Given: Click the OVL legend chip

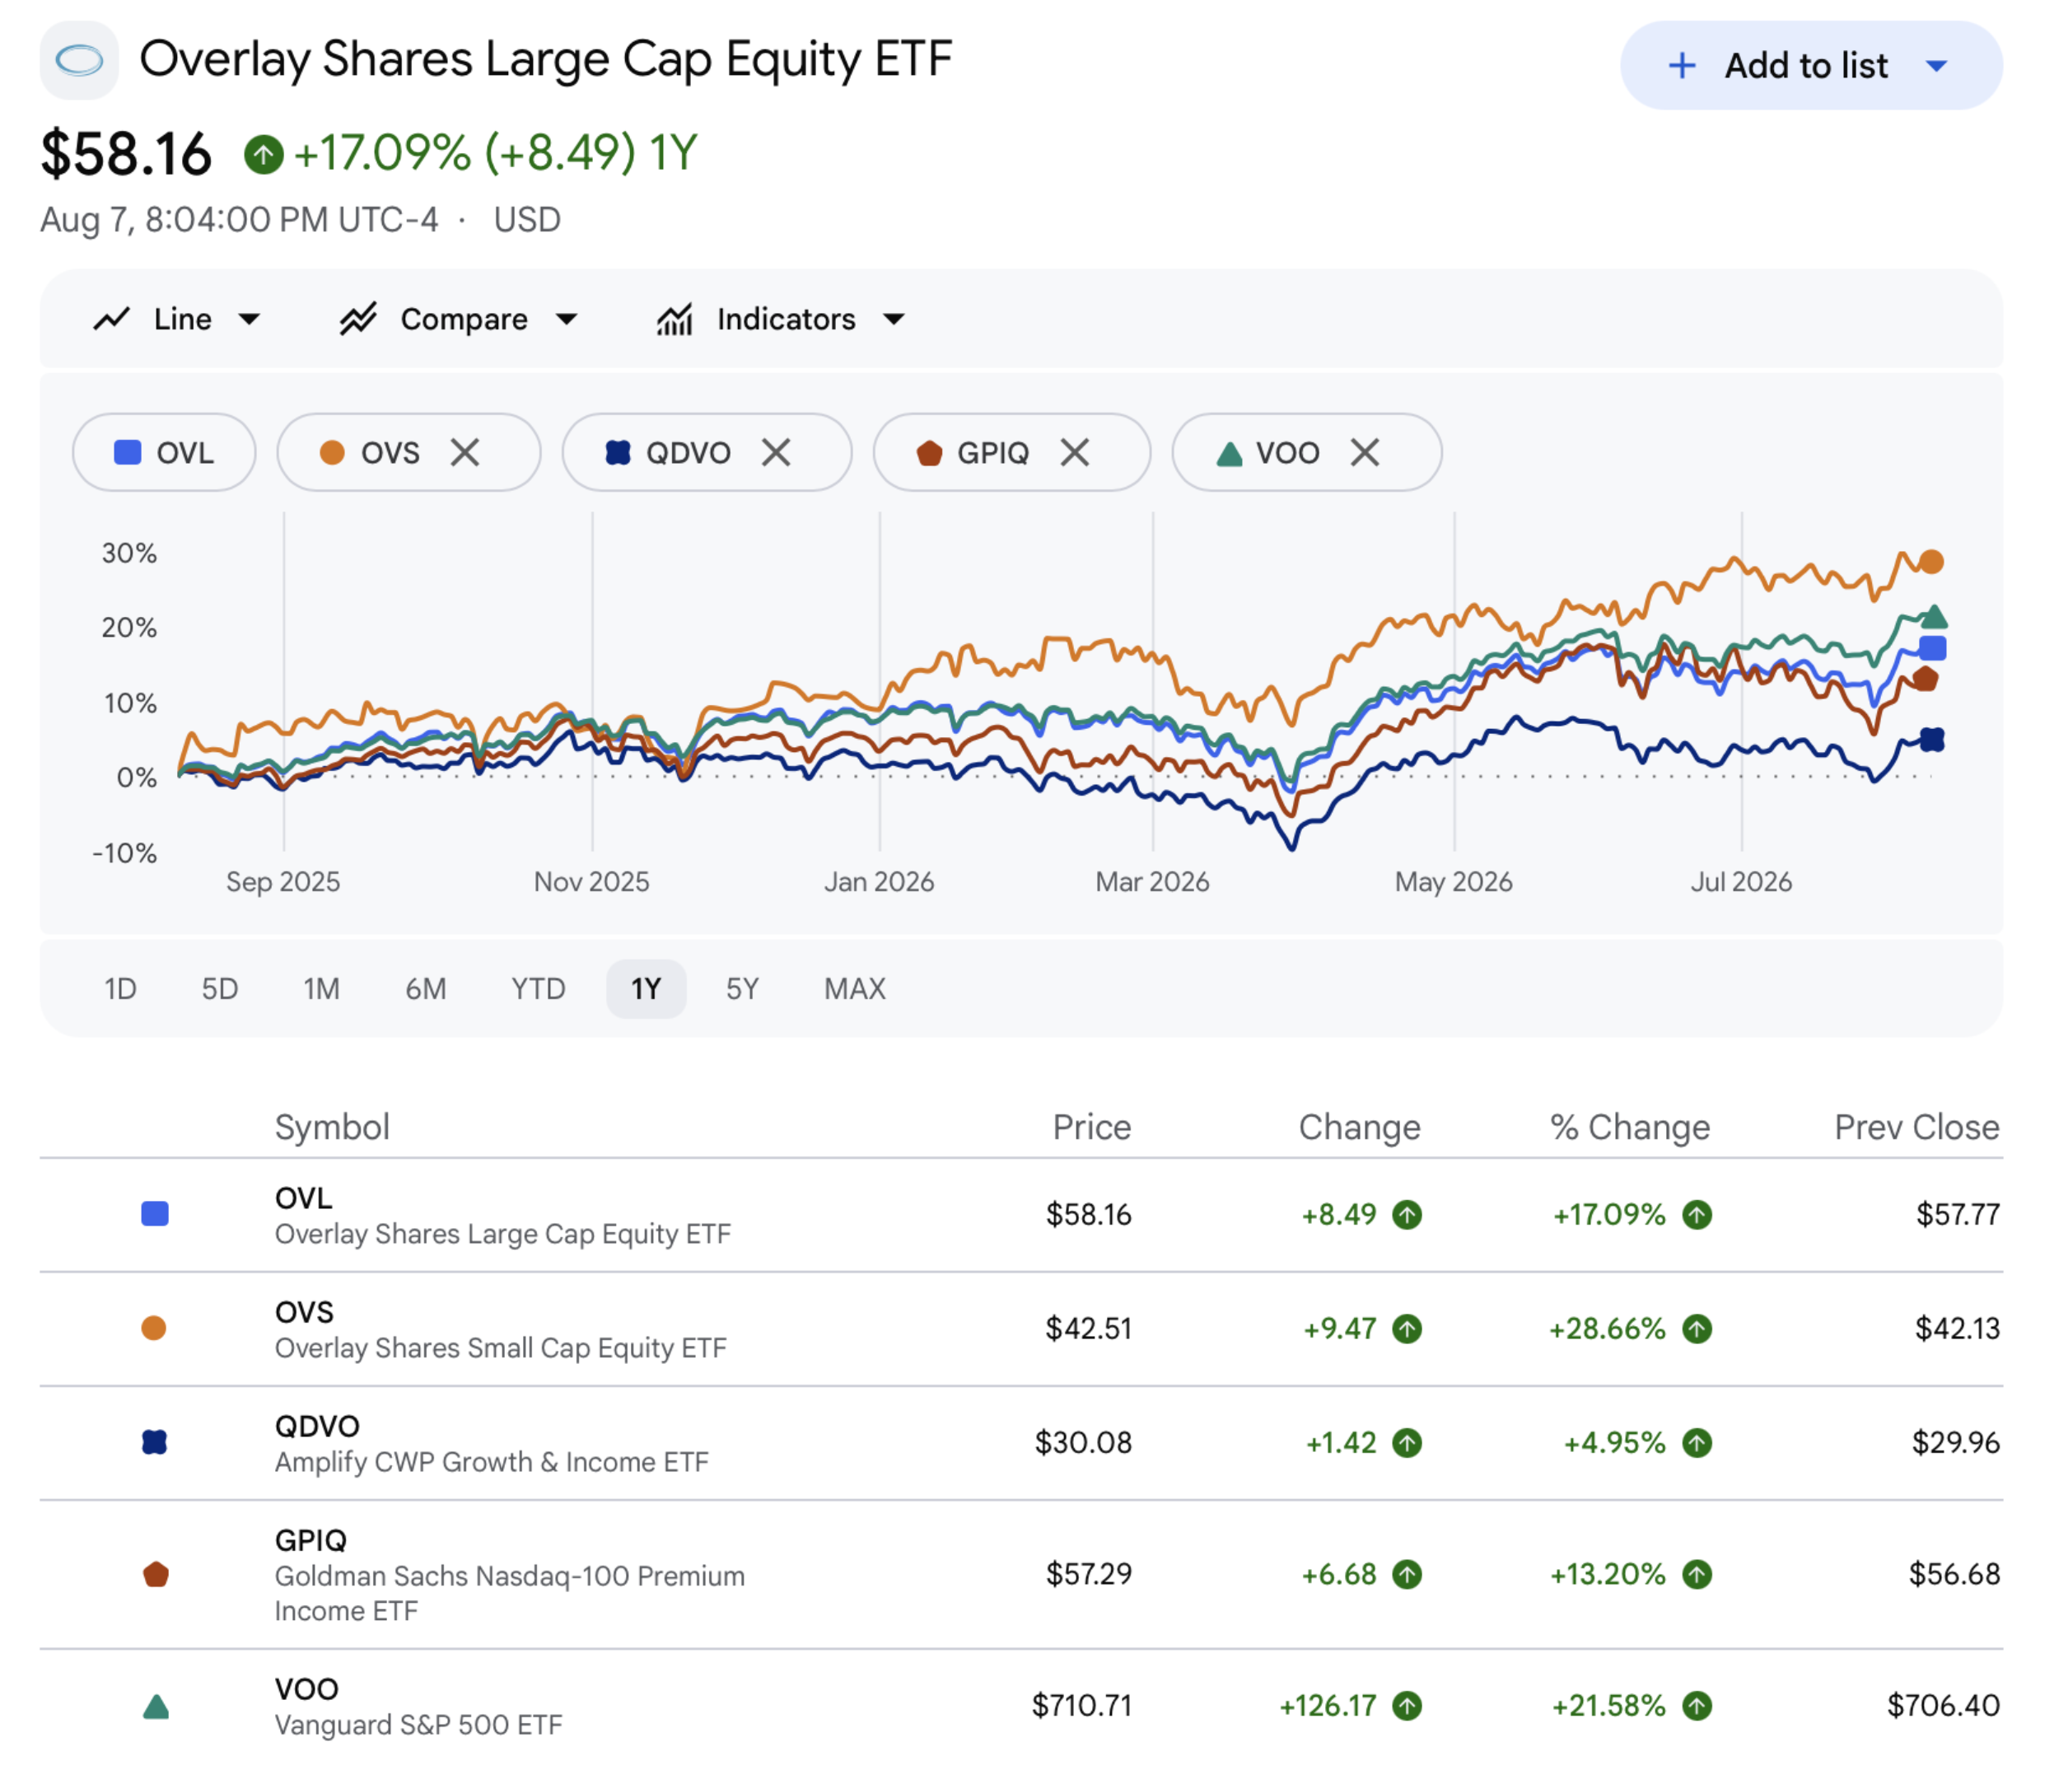Looking at the screenshot, I should tap(166, 455).
